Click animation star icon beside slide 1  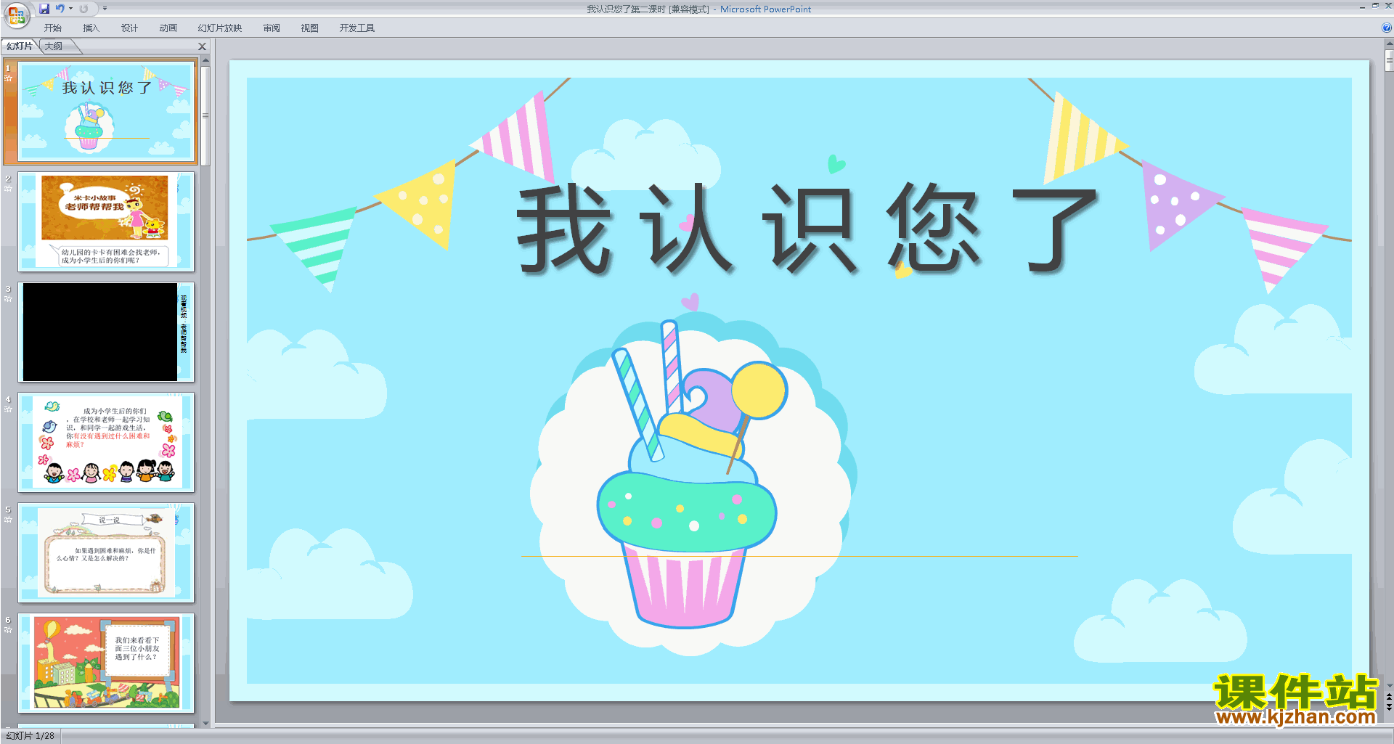click(x=9, y=78)
